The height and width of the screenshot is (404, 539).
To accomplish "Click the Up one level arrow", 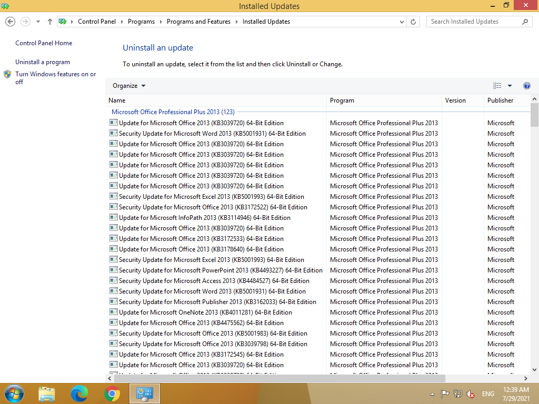I will click(50, 22).
